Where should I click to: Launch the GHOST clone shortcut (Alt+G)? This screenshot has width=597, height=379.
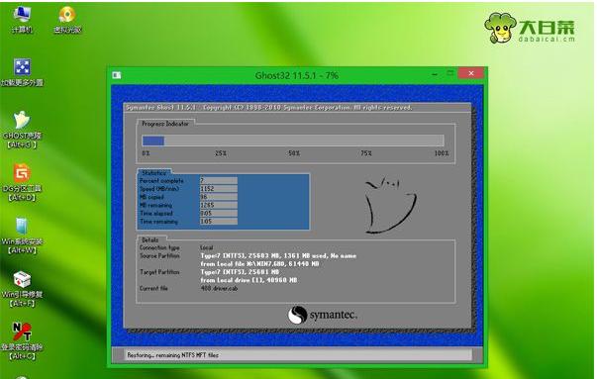click(22, 131)
